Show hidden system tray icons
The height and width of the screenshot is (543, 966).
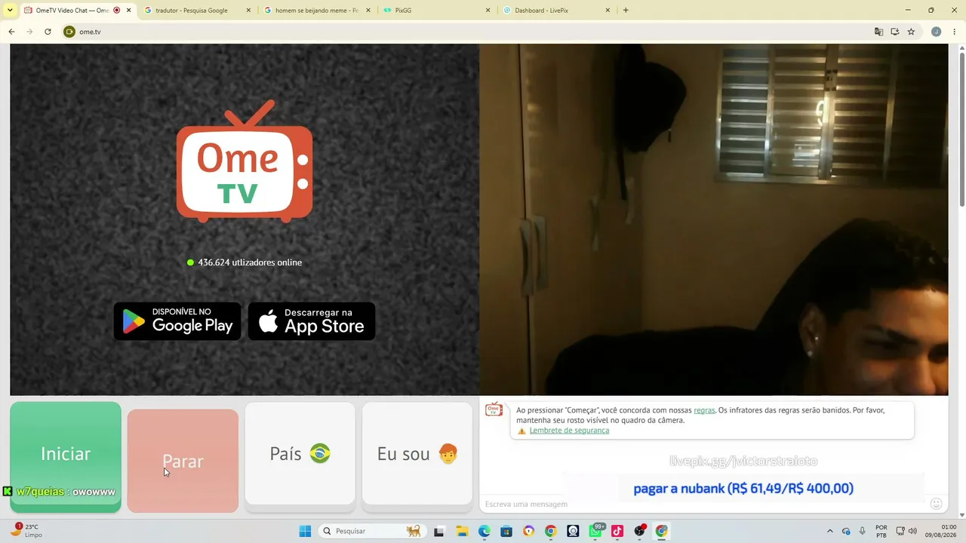tap(830, 531)
